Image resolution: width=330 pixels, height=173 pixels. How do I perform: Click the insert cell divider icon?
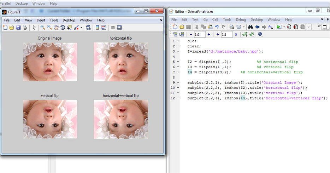click(x=245, y=34)
